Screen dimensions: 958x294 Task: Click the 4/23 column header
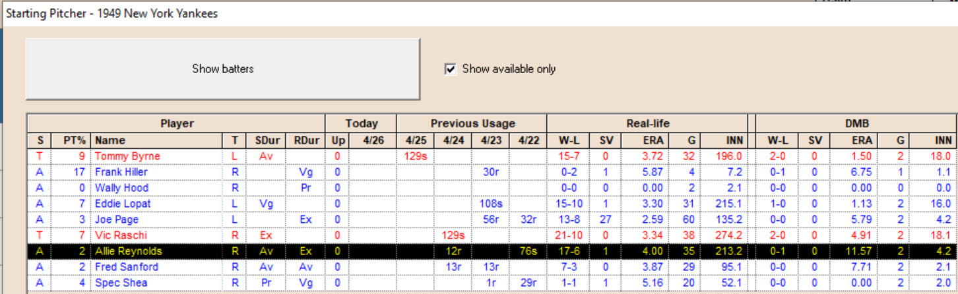[491, 140]
